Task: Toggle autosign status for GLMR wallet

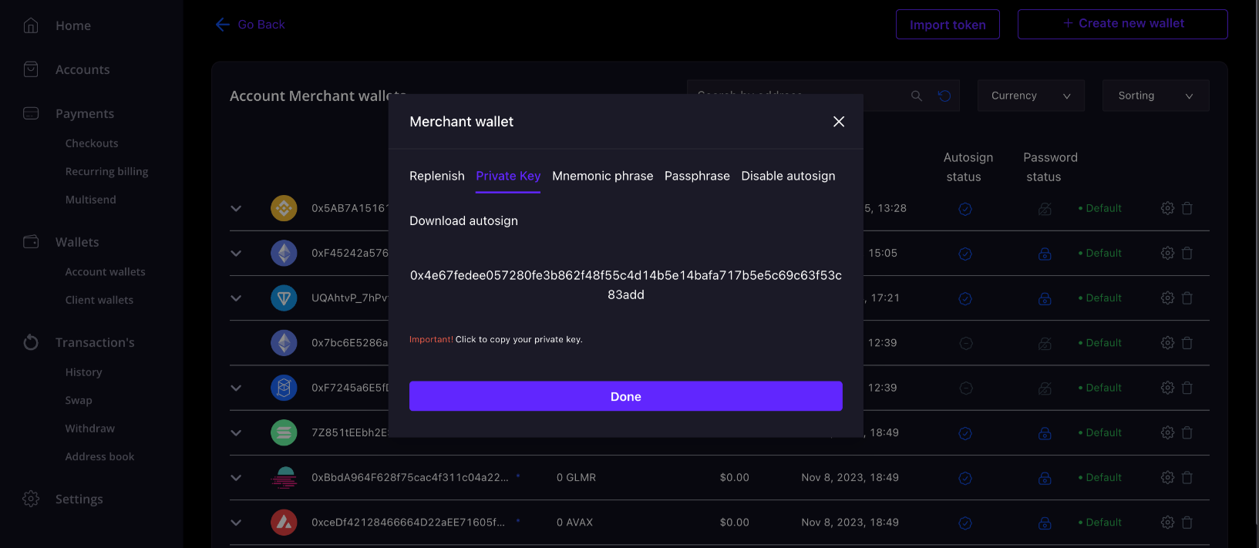Action: [x=964, y=479]
